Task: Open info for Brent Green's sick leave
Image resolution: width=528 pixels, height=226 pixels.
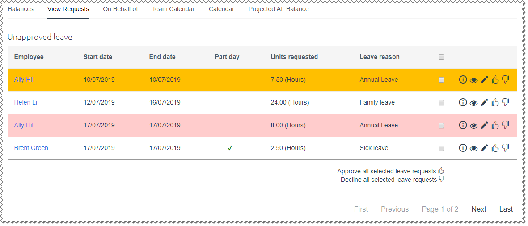Action: pyautogui.click(x=463, y=148)
